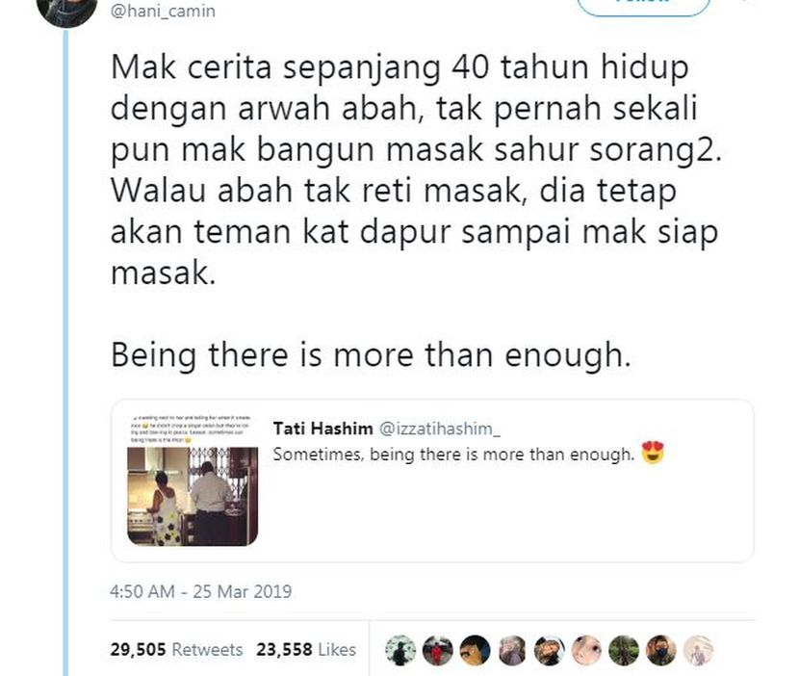Image resolution: width=799 pixels, height=676 pixels.
Task: Open the sixth liker avatar with pink tones
Action: (586, 651)
